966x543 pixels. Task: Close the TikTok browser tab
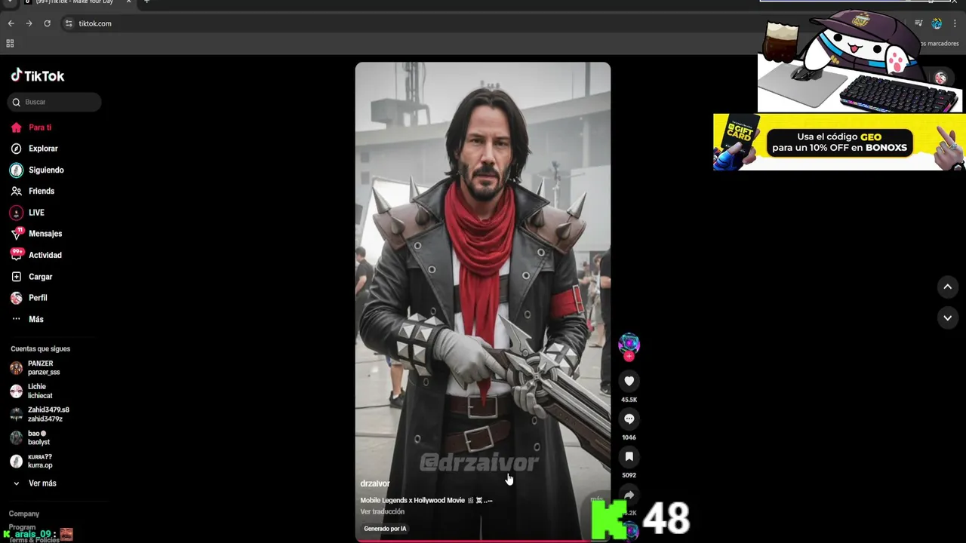coord(129,2)
